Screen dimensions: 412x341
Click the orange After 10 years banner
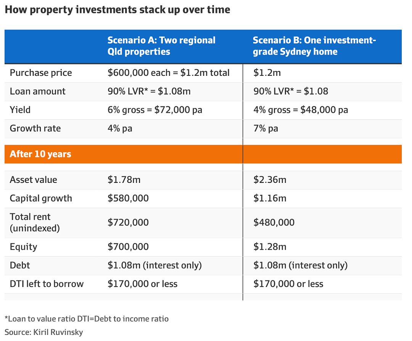(203, 154)
